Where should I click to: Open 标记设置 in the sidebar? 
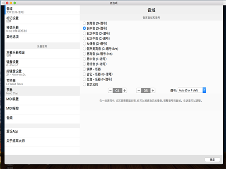[42, 19]
